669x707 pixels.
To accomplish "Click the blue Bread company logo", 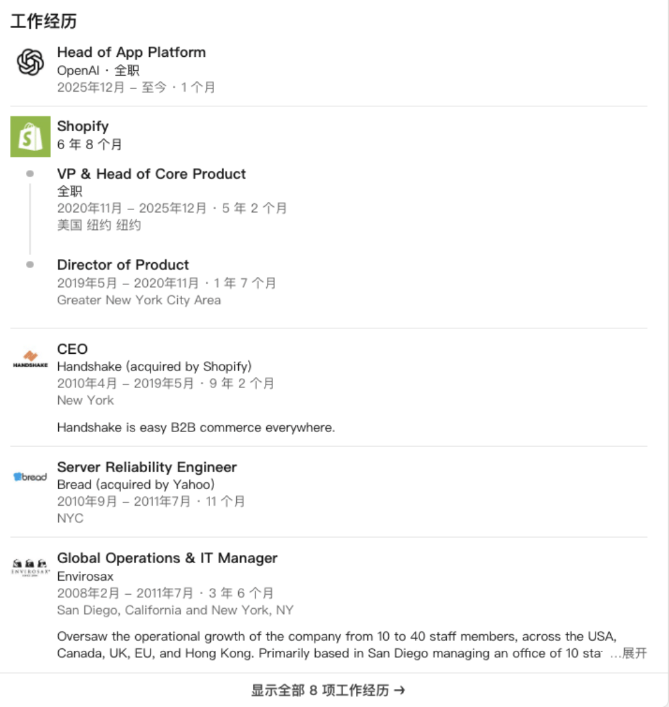I will click(30, 477).
